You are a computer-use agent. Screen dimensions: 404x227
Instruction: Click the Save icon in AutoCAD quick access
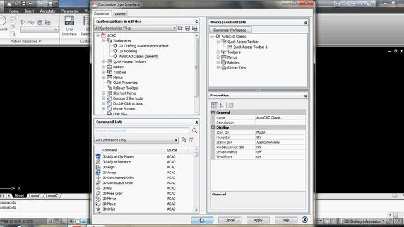coord(23,4)
